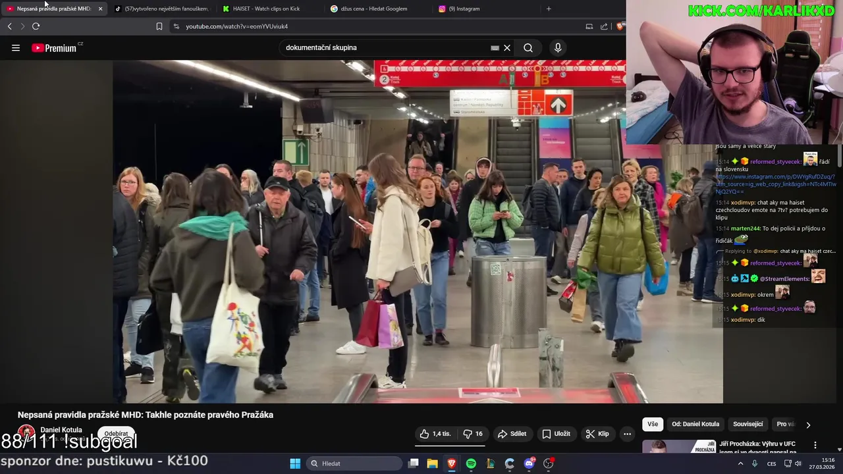
Task: Switch to TikTok vytvořeno největším fanouškem tab
Action: tap(162, 9)
